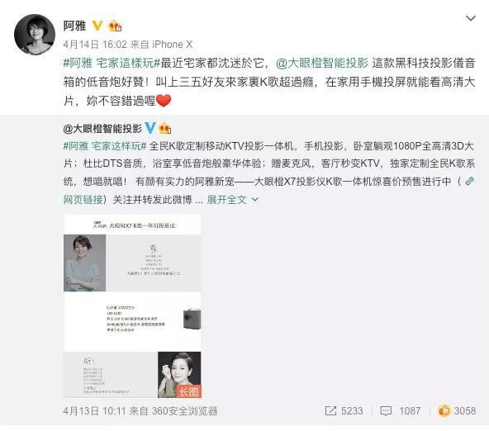The width and height of the screenshot is (489, 431).
Task: Click the gold V verification badge
Action: [x=97, y=26]
